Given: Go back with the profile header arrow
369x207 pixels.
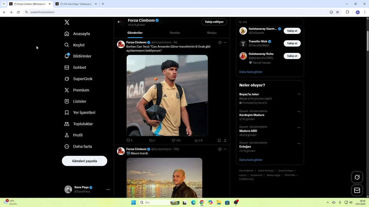Looking at the screenshot, I should (x=119, y=22).
